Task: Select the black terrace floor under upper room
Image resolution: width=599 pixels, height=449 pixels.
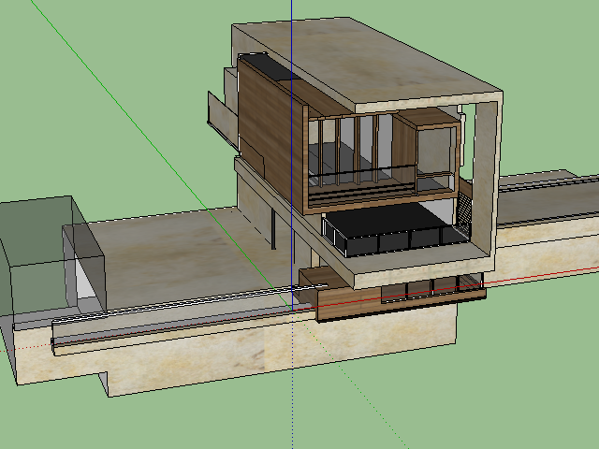Action: pyautogui.click(x=386, y=221)
